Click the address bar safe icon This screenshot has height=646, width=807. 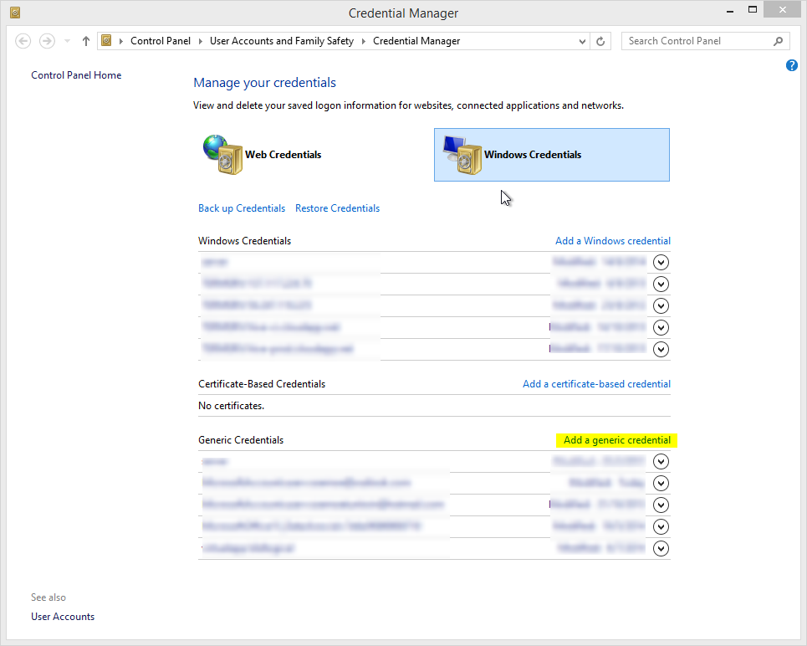coord(106,40)
